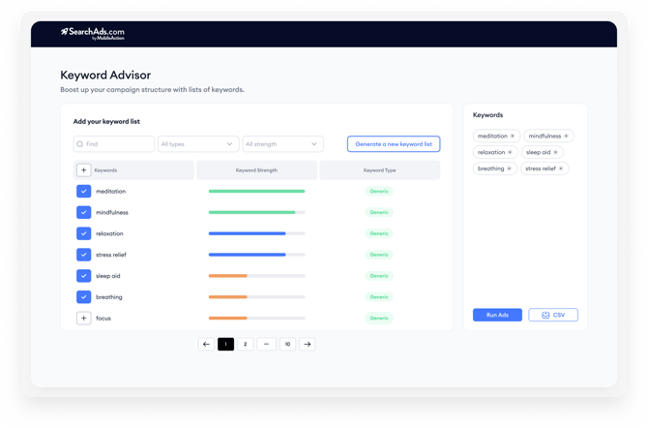This screenshot has height=428, width=648.
Task: Add the focus keyword with plus icon
Action: pos(83,318)
